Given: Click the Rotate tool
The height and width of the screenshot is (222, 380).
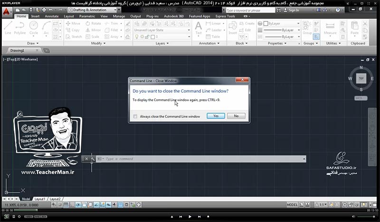Looking at the screenshot, I should tap(93, 23).
